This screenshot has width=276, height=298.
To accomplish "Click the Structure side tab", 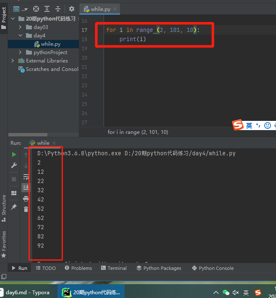I will point(4,208).
